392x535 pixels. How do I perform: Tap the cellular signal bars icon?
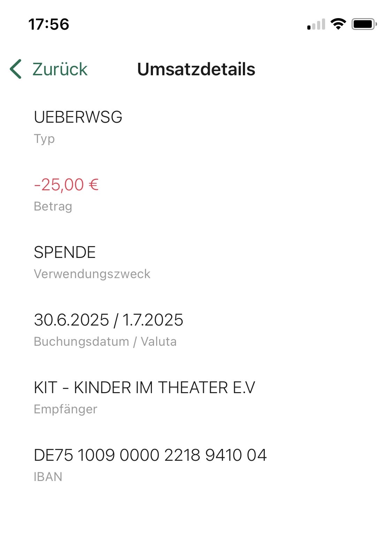[x=316, y=24]
